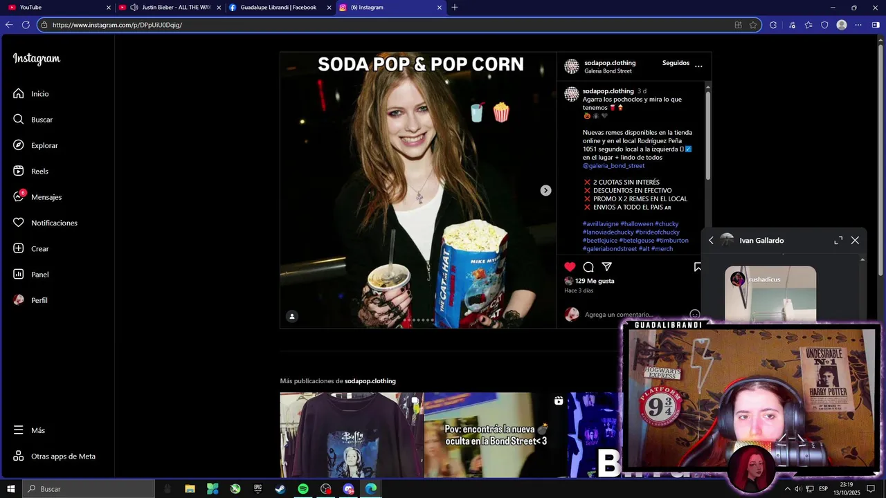This screenshot has width=886, height=498.
Task: Switch to YouTube browser tab
Action: coord(59,8)
